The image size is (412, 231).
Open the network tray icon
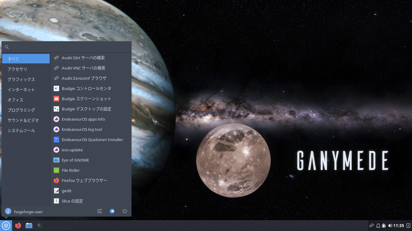tap(372, 226)
